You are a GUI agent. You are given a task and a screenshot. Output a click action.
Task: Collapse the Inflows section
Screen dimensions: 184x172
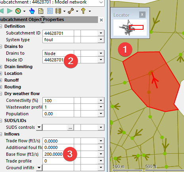1,134
